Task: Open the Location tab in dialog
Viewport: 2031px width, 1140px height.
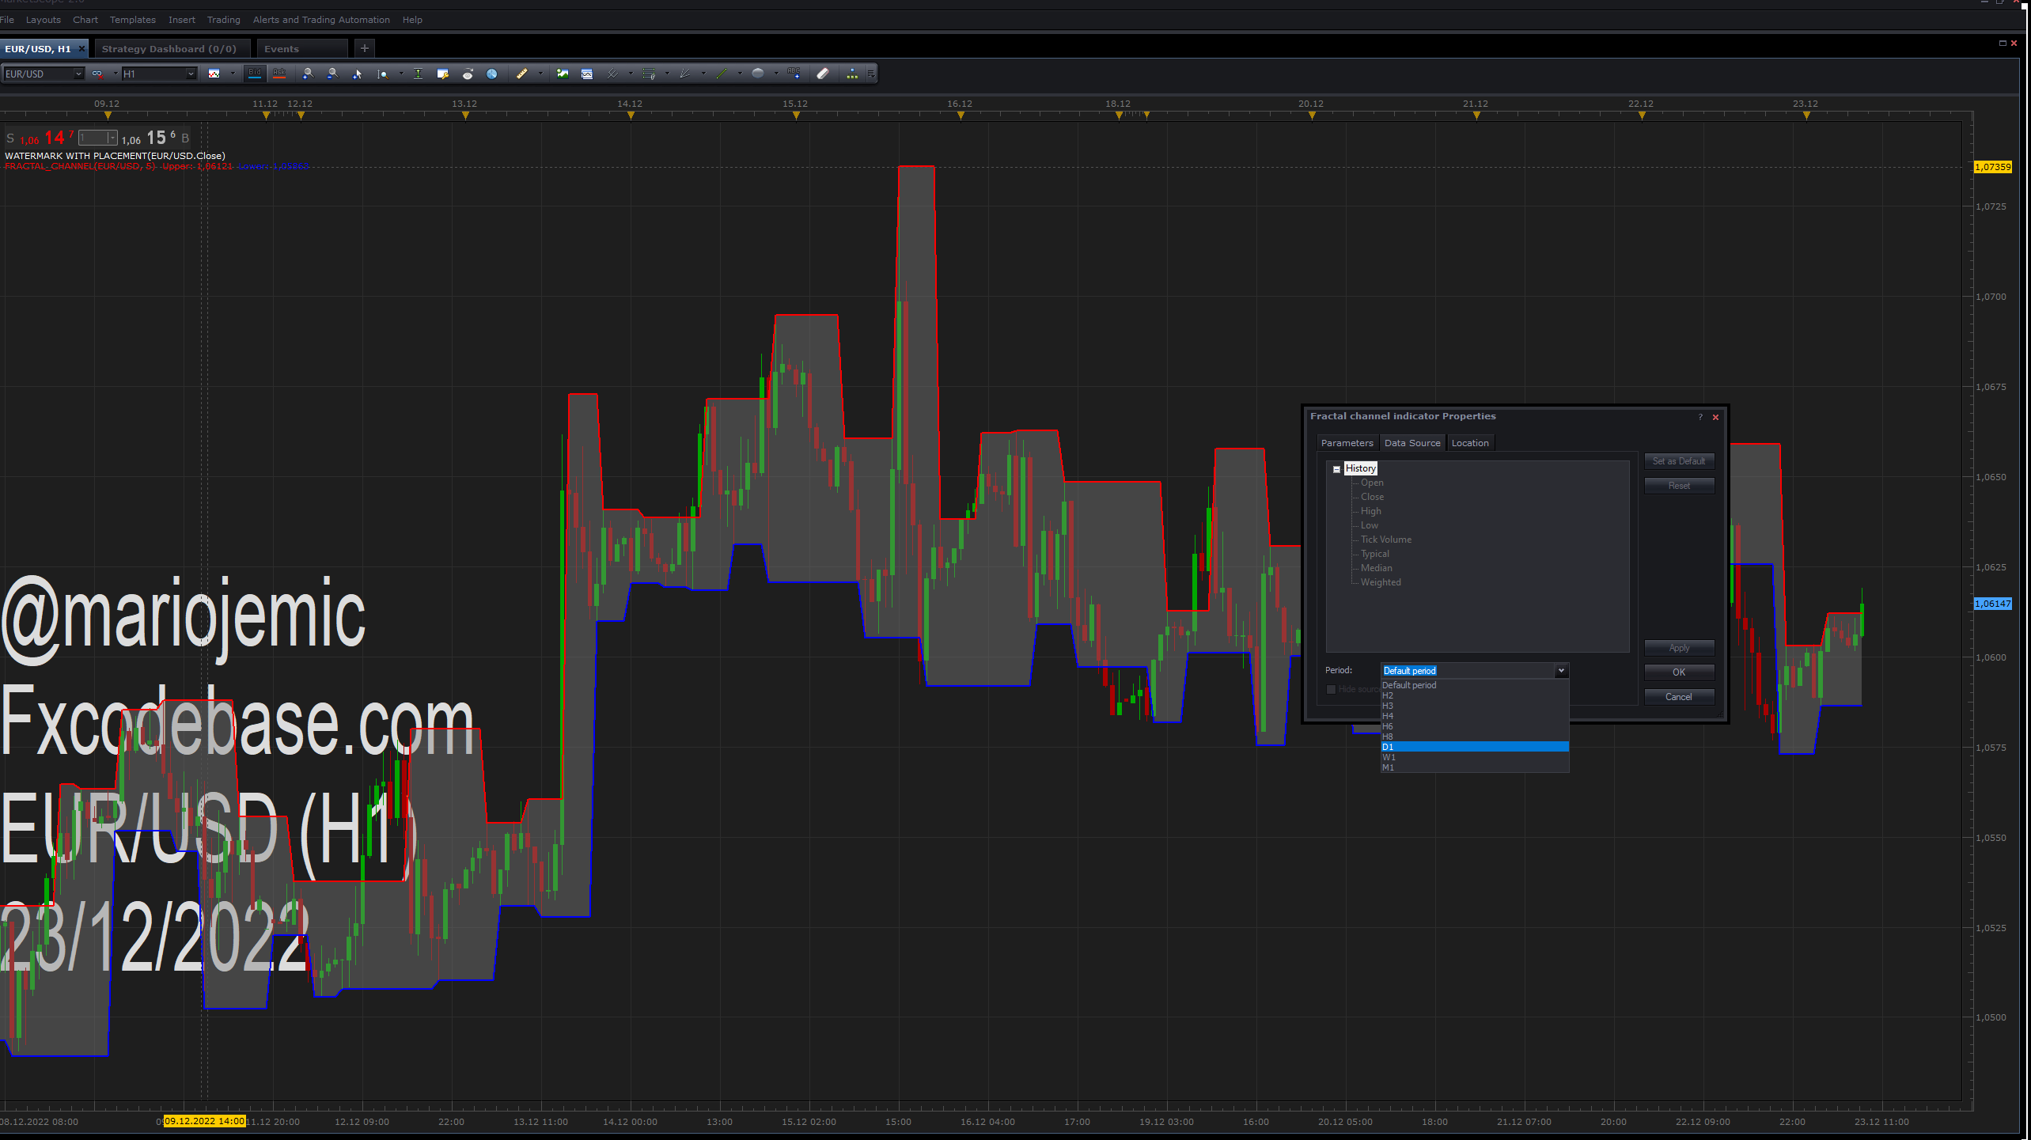Action: coord(1470,443)
